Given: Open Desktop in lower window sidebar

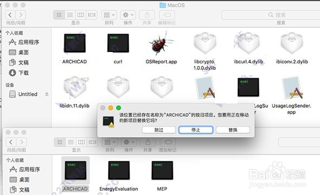Looking at the screenshot, I should tap(20, 179).
